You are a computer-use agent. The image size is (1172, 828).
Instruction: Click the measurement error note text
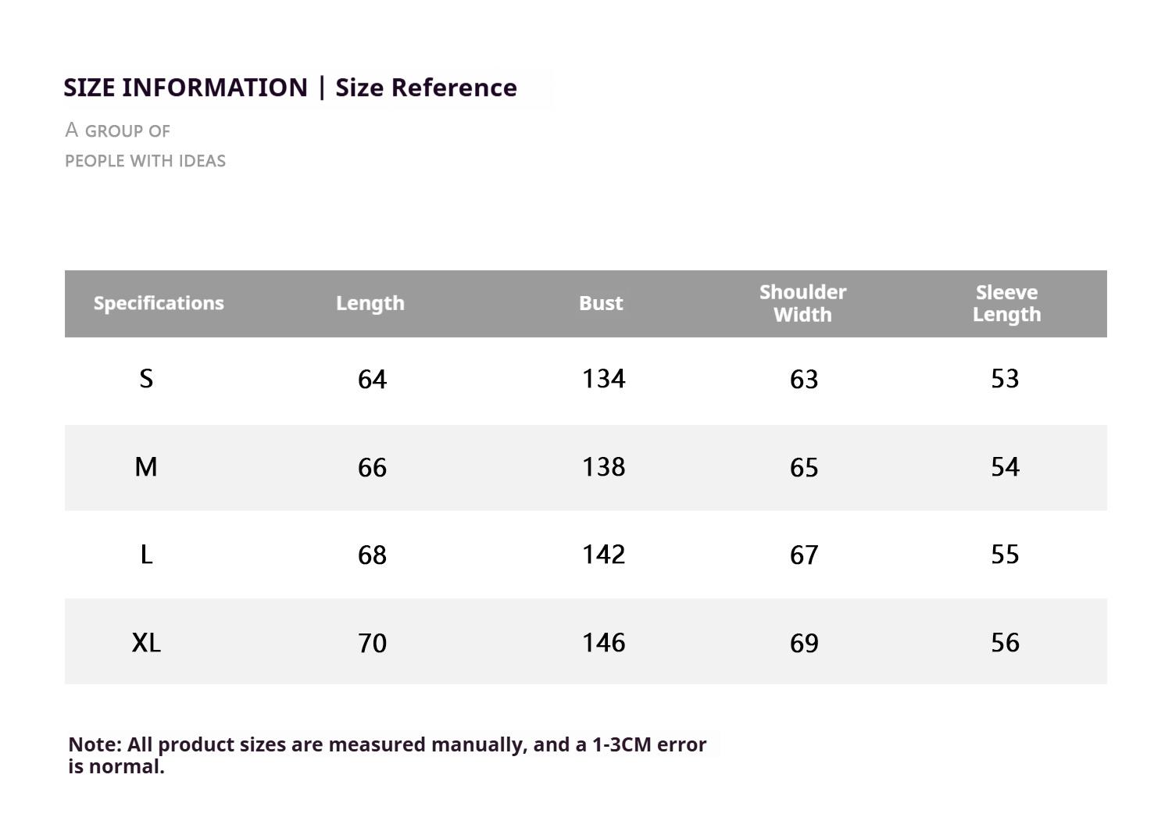pos(387,755)
